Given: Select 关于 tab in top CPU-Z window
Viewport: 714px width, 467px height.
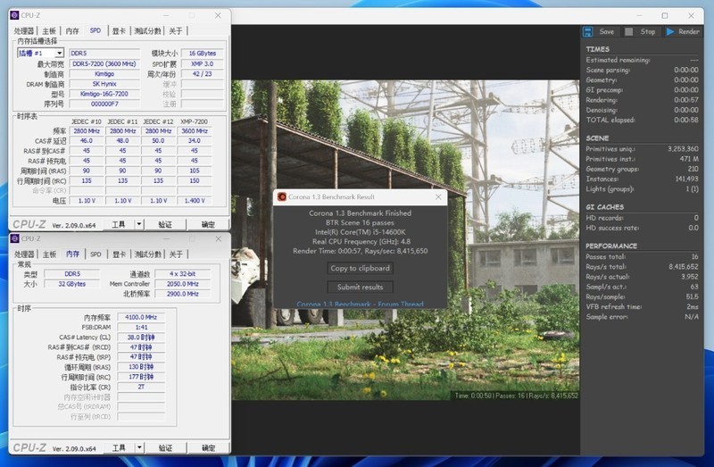Looking at the screenshot, I should click(x=176, y=30).
